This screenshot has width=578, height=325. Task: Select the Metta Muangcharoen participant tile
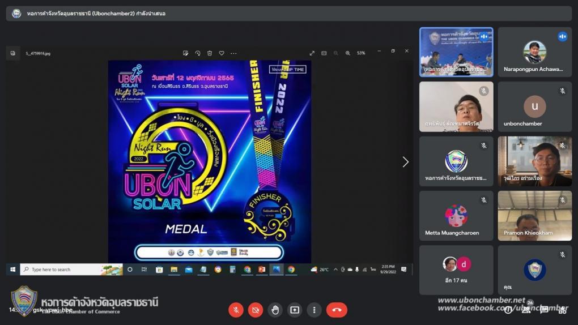pos(456,216)
